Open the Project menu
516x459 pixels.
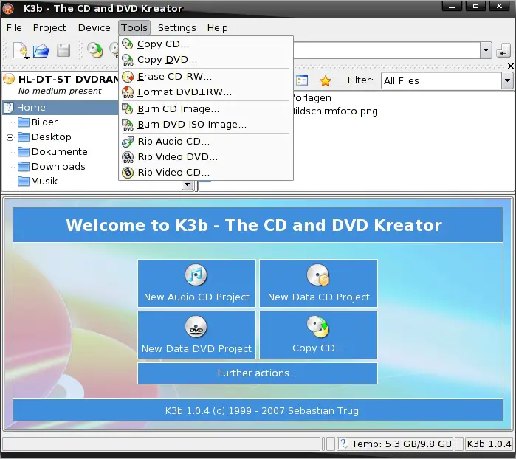(49, 28)
